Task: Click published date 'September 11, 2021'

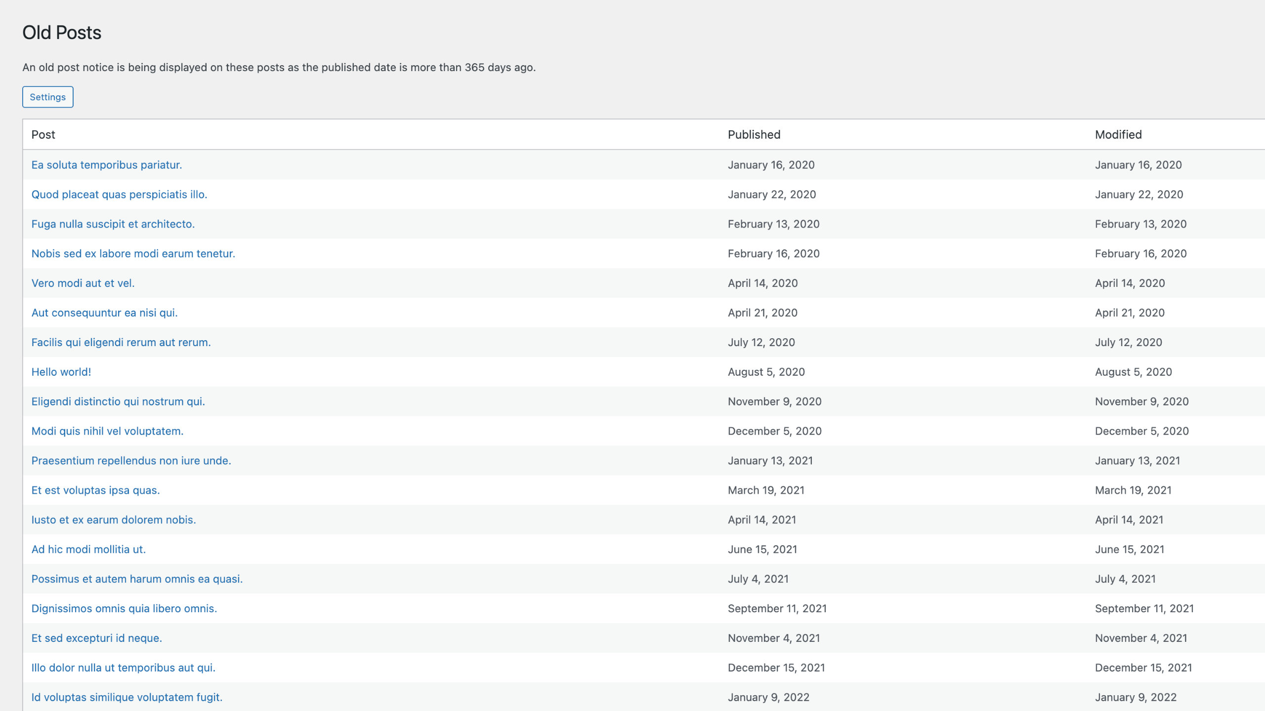Action: pyautogui.click(x=777, y=609)
